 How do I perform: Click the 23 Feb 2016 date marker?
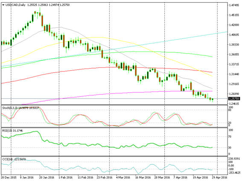(105, 177)
